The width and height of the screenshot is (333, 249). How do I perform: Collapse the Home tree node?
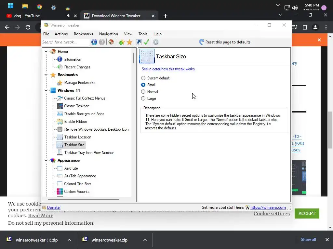tap(46, 52)
